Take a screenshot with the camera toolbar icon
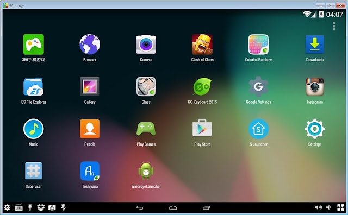The image size is (348, 215). tap(52, 208)
